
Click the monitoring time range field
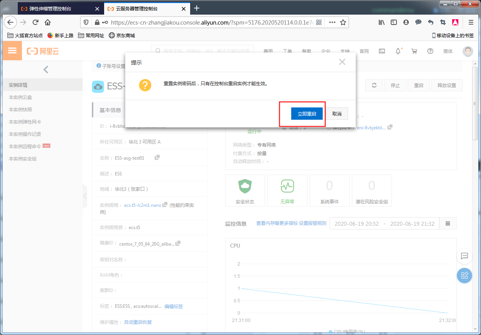pyautogui.click(x=384, y=224)
